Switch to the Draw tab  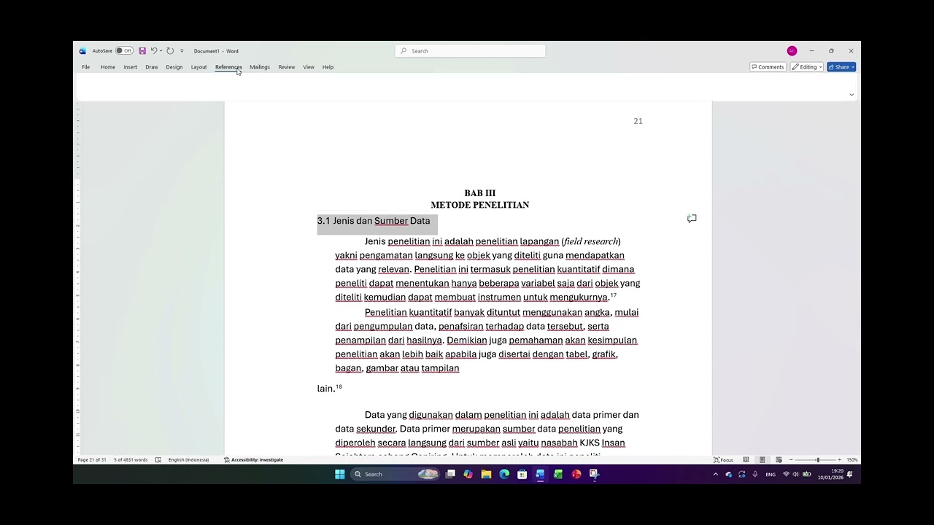(152, 67)
